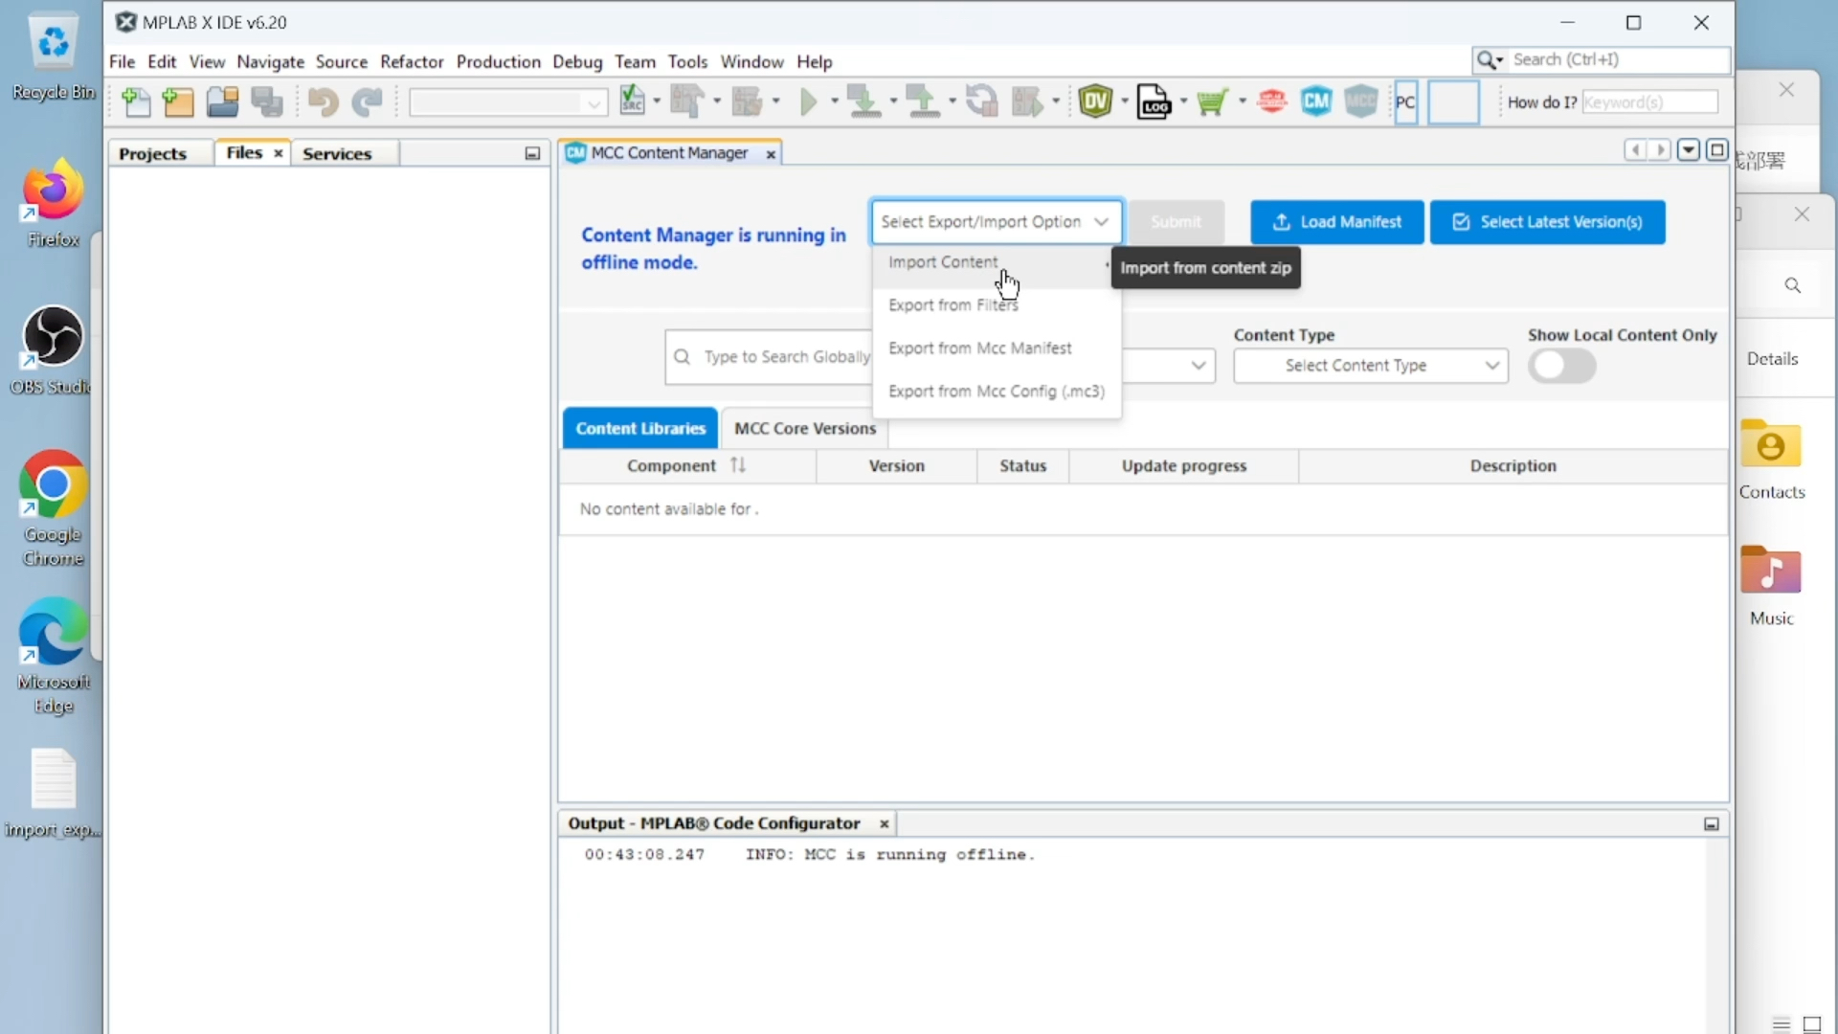Switch to the Content Libraries tab
Viewport: 1838px width, 1034px height.
[640, 429]
